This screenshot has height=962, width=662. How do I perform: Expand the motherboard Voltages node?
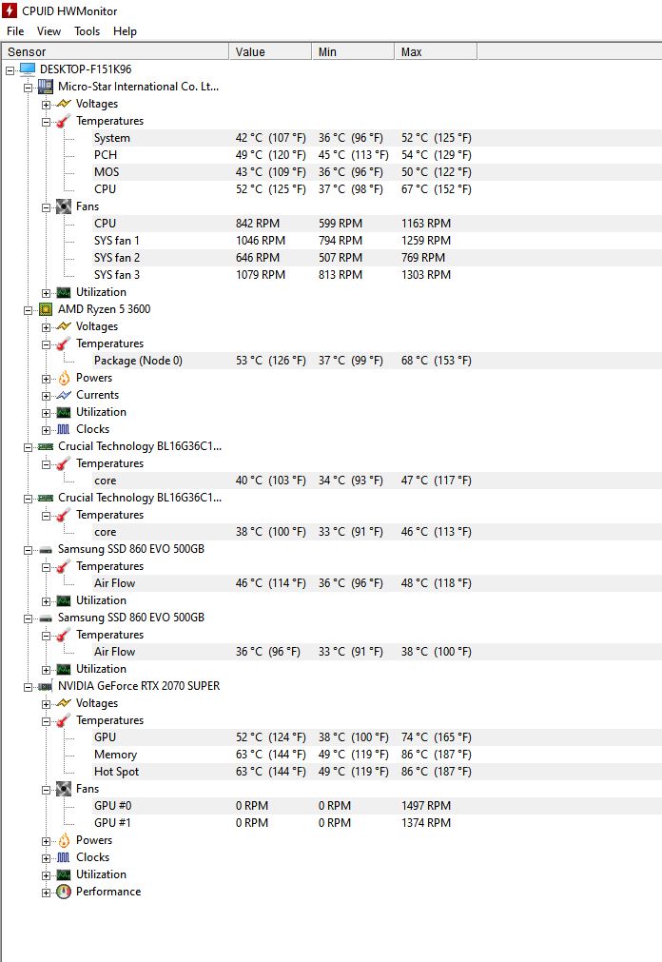point(46,105)
